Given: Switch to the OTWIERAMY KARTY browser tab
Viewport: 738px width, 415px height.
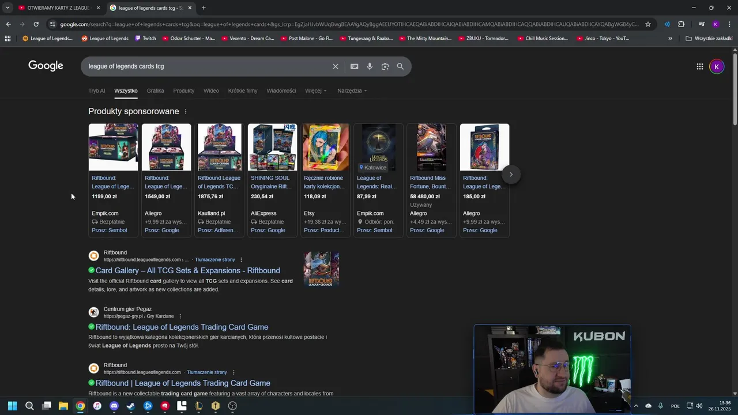Looking at the screenshot, I should pos(58,8).
